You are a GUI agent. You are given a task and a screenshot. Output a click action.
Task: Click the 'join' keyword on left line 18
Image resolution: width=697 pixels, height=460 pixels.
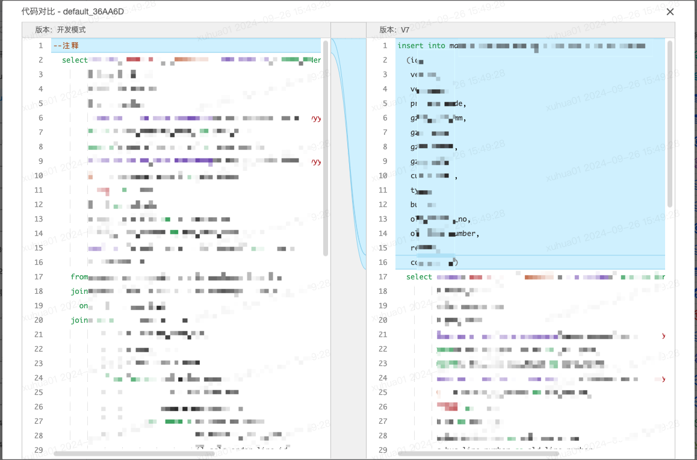coord(79,291)
